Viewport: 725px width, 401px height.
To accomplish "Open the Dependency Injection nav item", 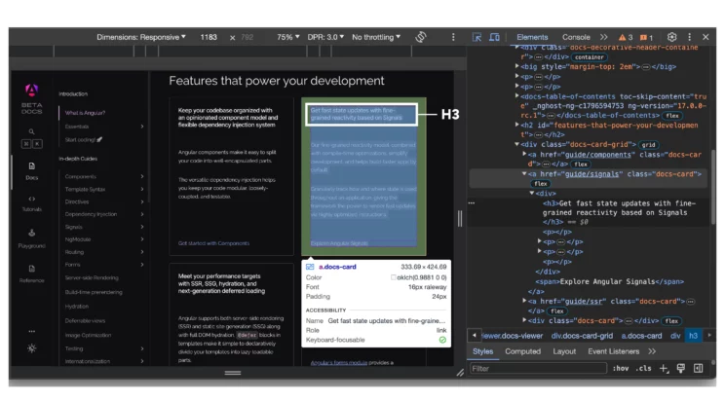I will tap(91, 214).
